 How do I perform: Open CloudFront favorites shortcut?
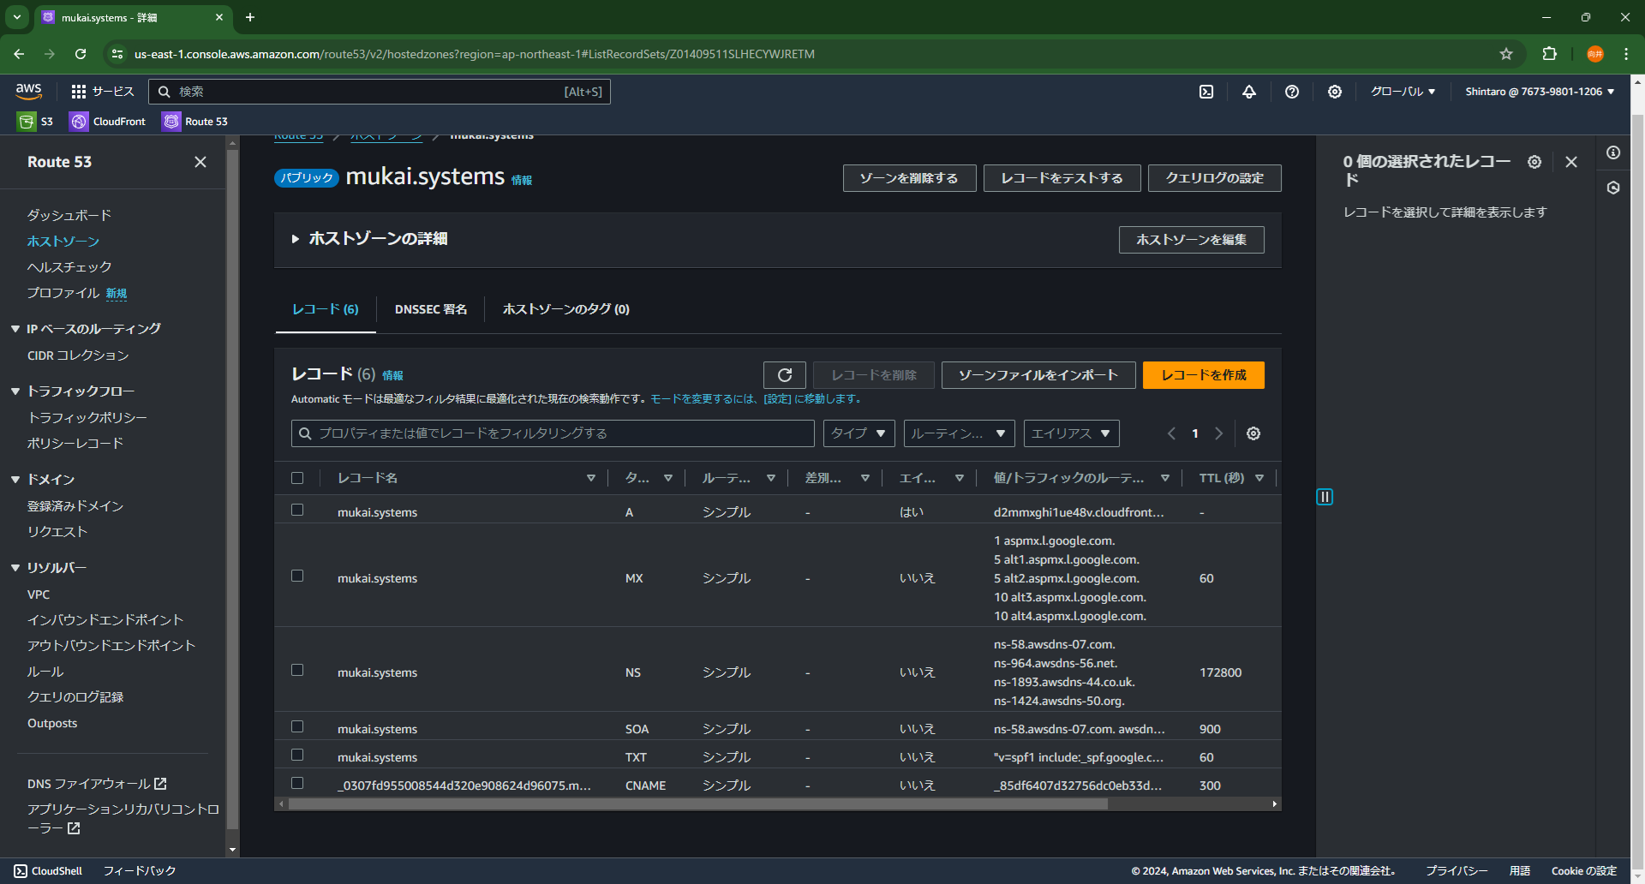coord(108,122)
